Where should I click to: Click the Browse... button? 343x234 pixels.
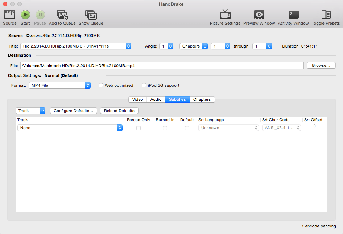point(321,65)
